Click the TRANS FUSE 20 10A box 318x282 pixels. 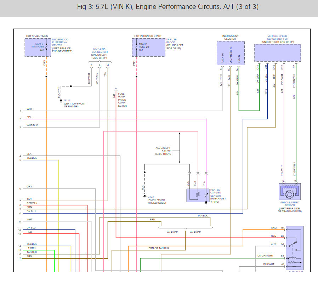coord(149,47)
